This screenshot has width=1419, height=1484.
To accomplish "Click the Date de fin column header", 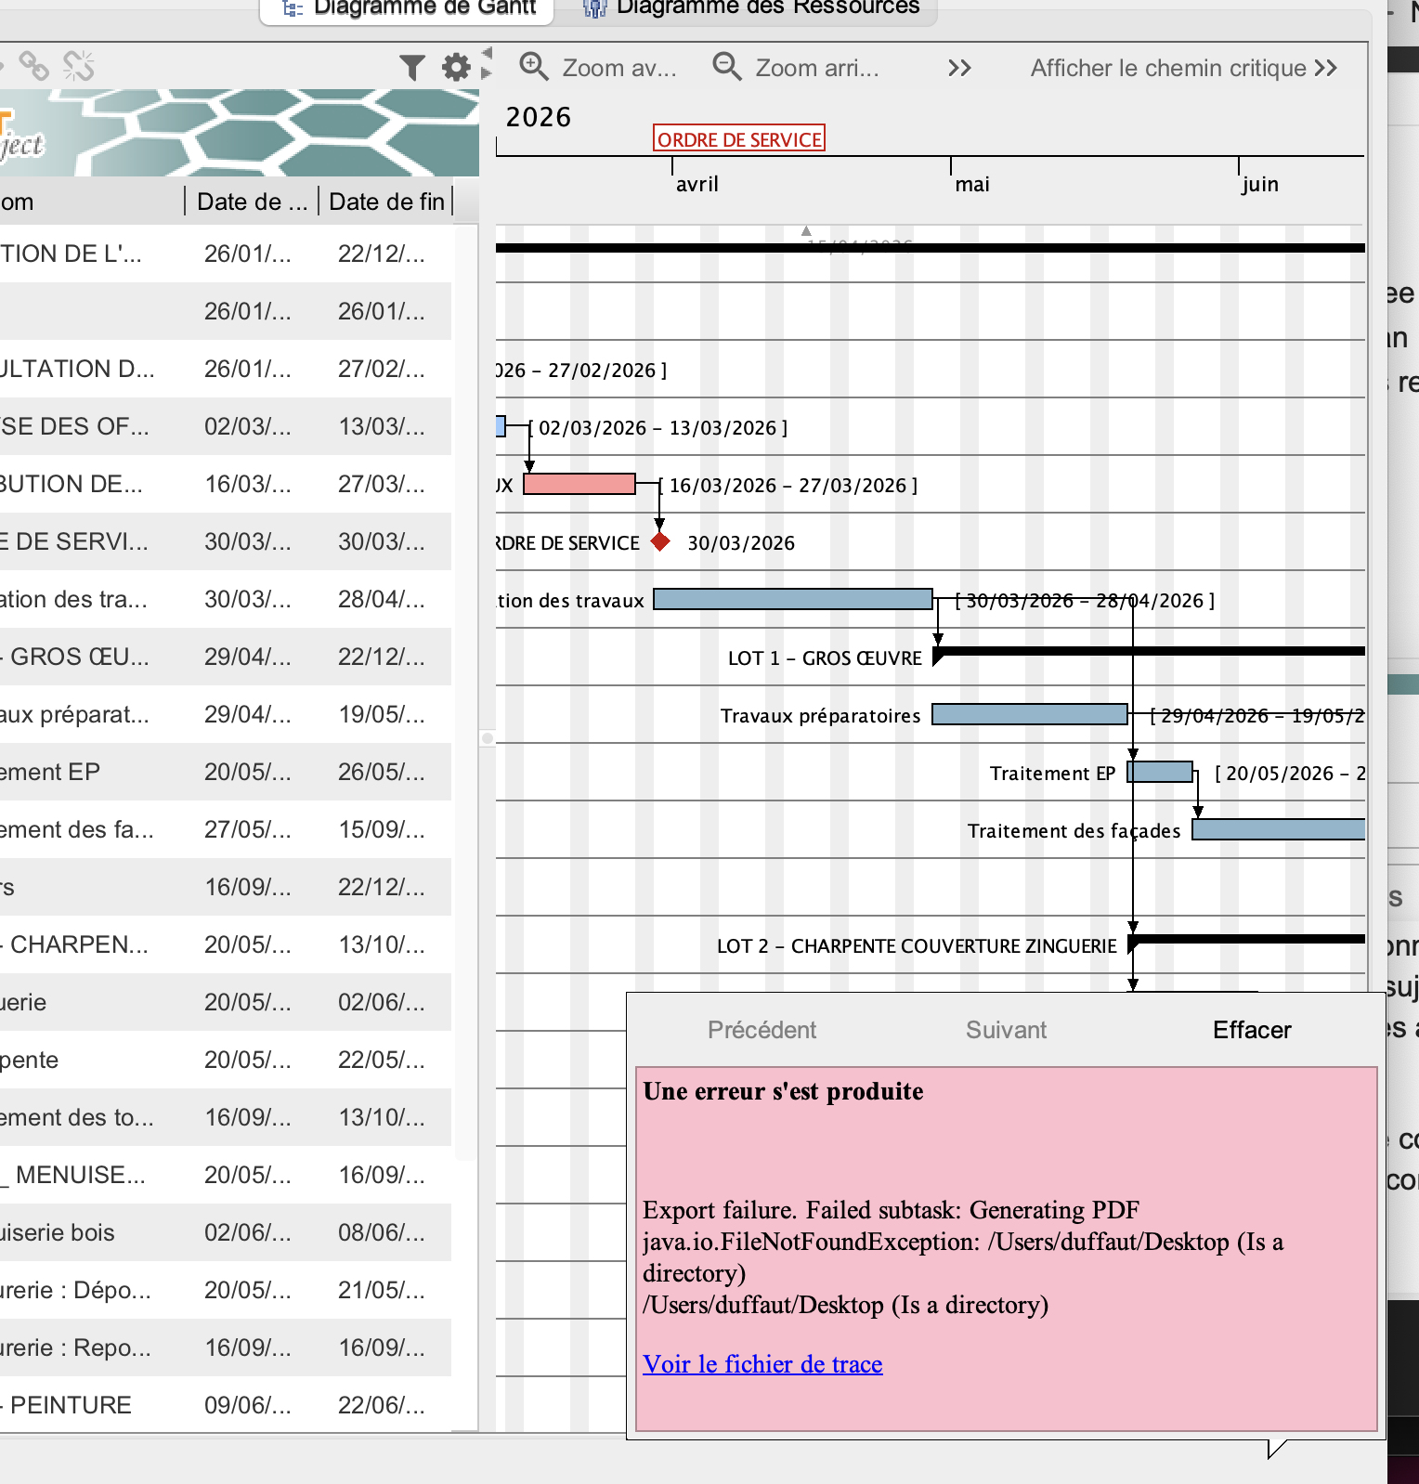I will click(x=386, y=202).
